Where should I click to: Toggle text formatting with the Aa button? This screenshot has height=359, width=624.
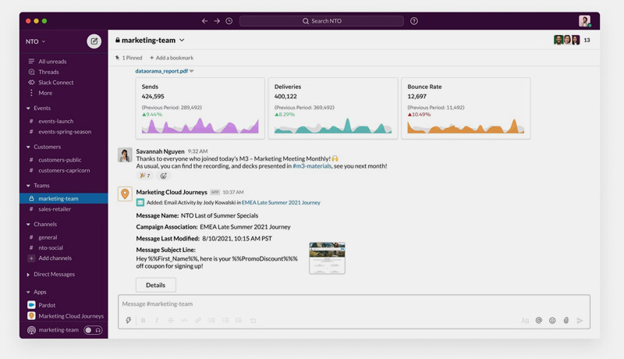click(525, 321)
